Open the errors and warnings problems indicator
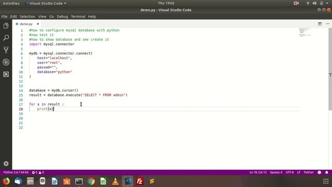332x187 pixels. pyautogui.click(x=38, y=172)
